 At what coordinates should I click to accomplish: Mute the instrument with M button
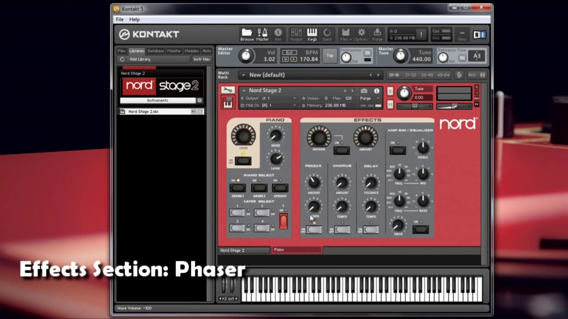click(x=390, y=104)
